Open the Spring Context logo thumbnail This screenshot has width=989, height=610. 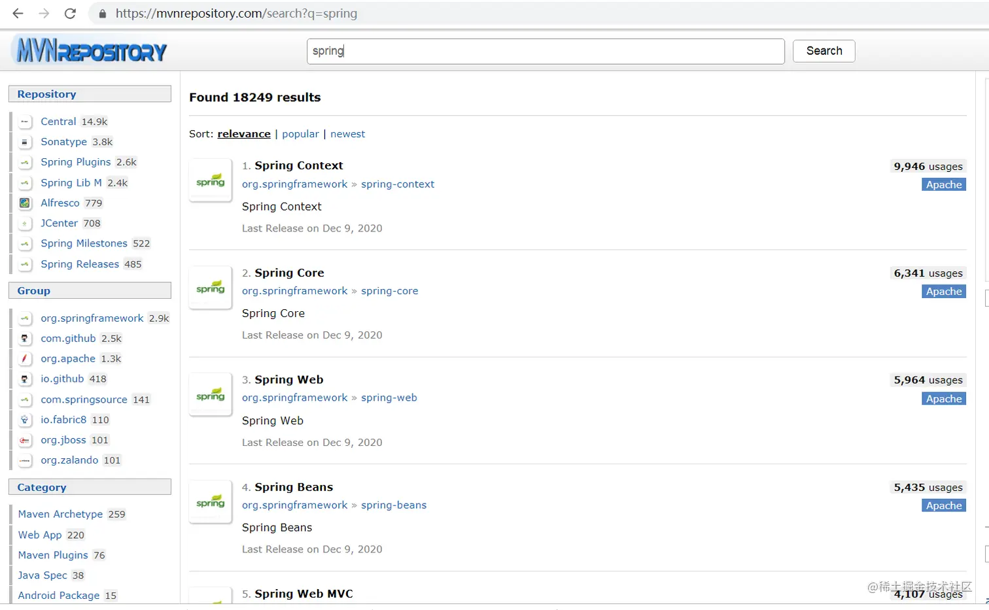pos(211,180)
